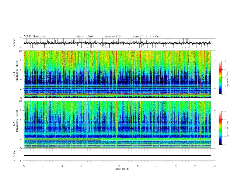
Task: Click the "ch.1(V)" waveform axis label
Action: (x=15, y=43)
